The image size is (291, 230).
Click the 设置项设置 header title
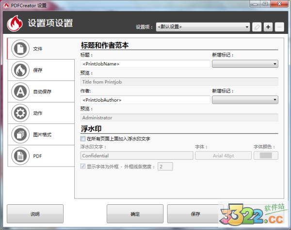pyautogui.click(x=50, y=23)
